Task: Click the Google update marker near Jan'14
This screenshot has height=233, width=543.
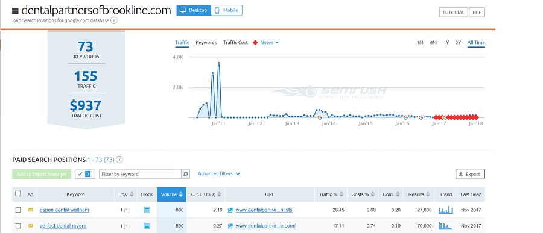Action: [x=319, y=117]
